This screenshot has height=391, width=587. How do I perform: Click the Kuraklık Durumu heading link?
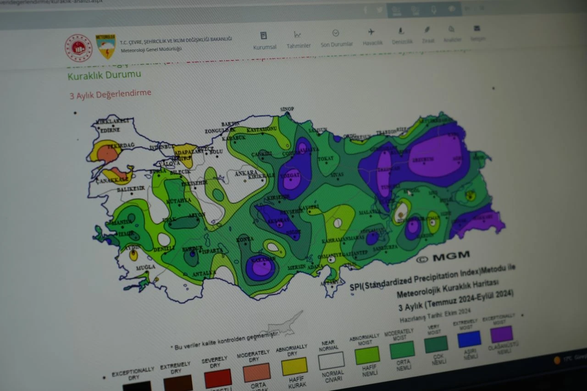point(105,74)
